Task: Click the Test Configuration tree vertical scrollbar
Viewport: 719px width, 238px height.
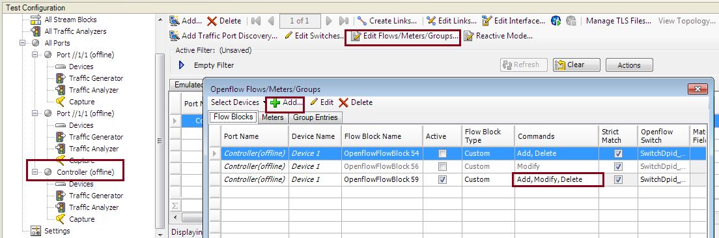Action: point(160,140)
